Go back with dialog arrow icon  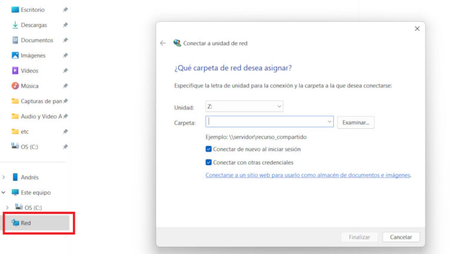pyautogui.click(x=163, y=43)
